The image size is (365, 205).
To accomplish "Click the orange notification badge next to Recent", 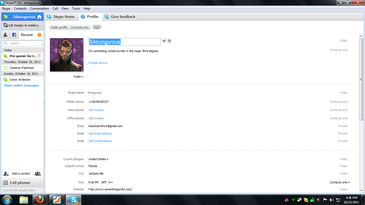I will (x=39, y=35).
